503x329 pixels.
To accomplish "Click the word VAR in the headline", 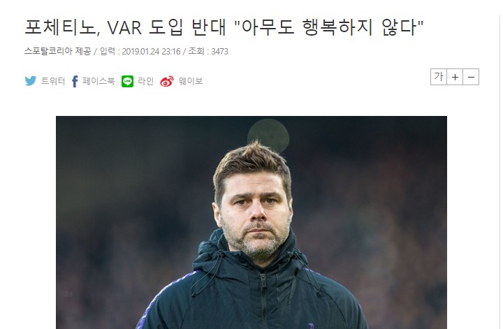I will [x=124, y=27].
